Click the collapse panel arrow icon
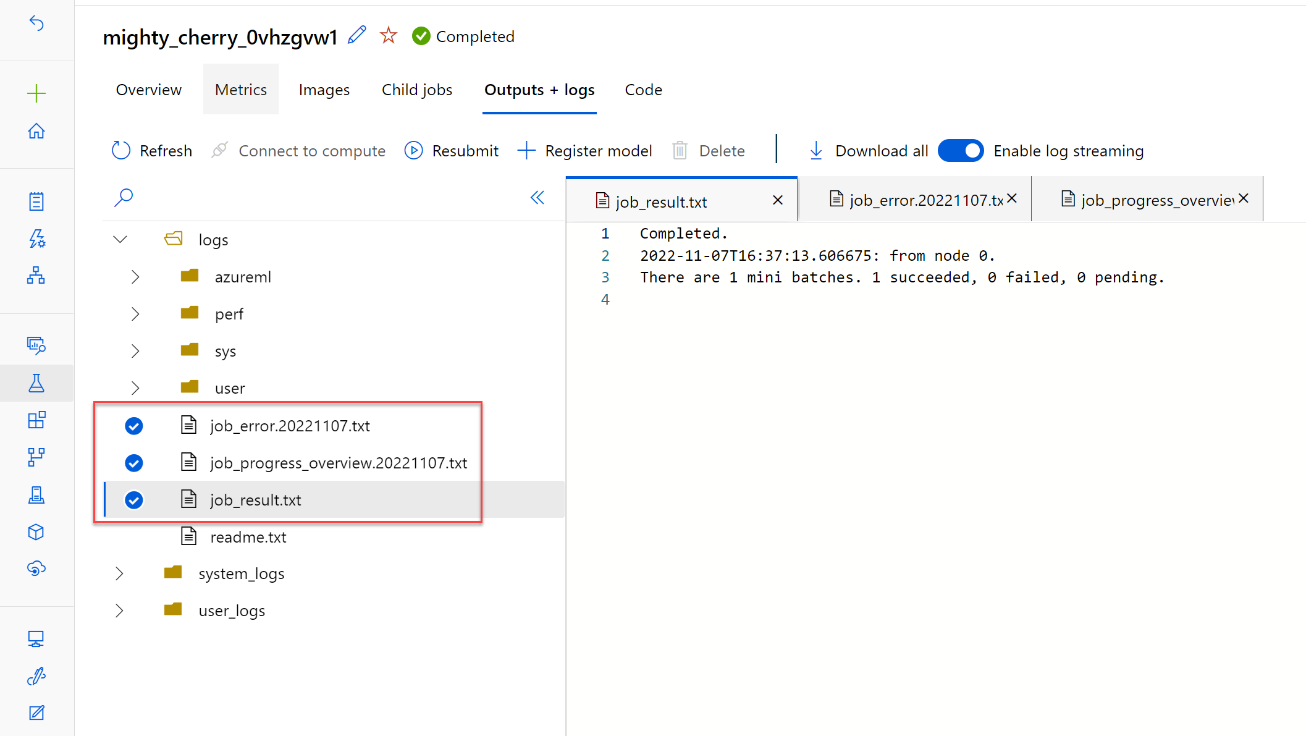This screenshot has width=1306, height=736. (536, 198)
